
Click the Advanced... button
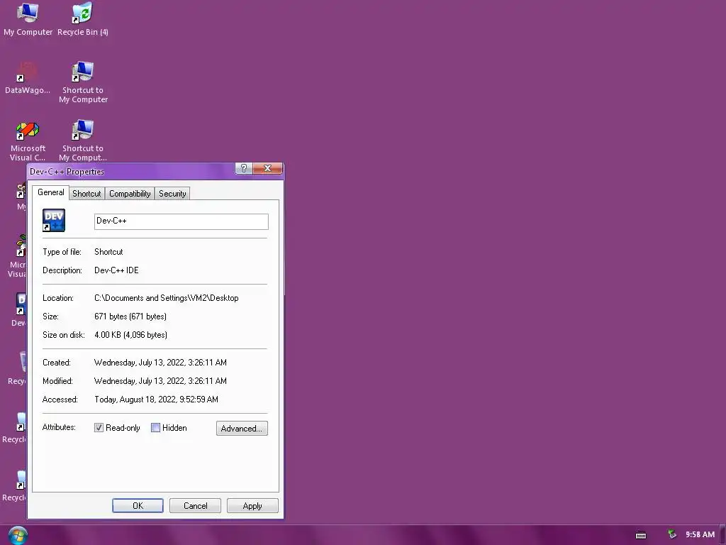point(242,428)
